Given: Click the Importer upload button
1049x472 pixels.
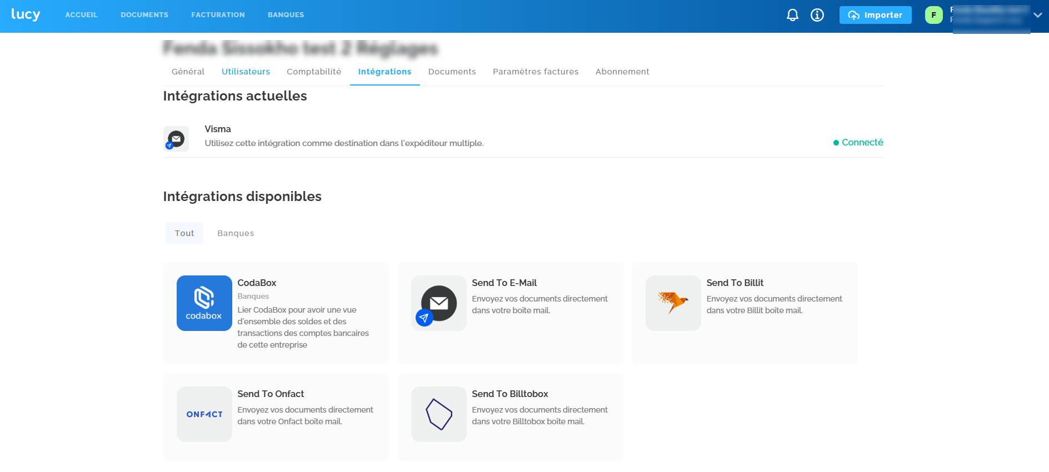Looking at the screenshot, I should [x=875, y=15].
